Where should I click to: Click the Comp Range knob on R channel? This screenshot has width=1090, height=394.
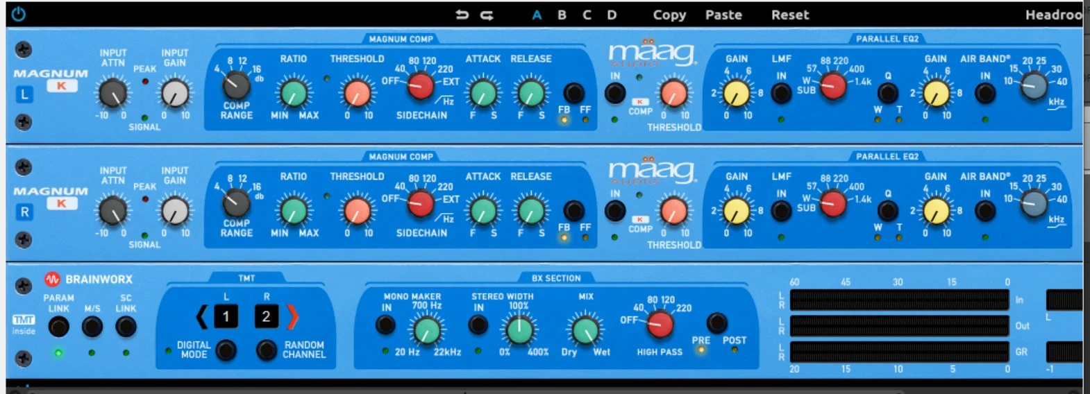coord(236,203)
